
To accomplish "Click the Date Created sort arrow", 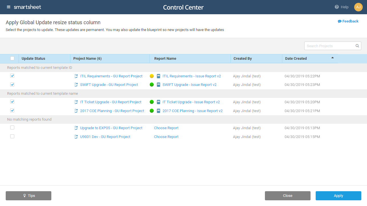I will click(x=332, y=58).
